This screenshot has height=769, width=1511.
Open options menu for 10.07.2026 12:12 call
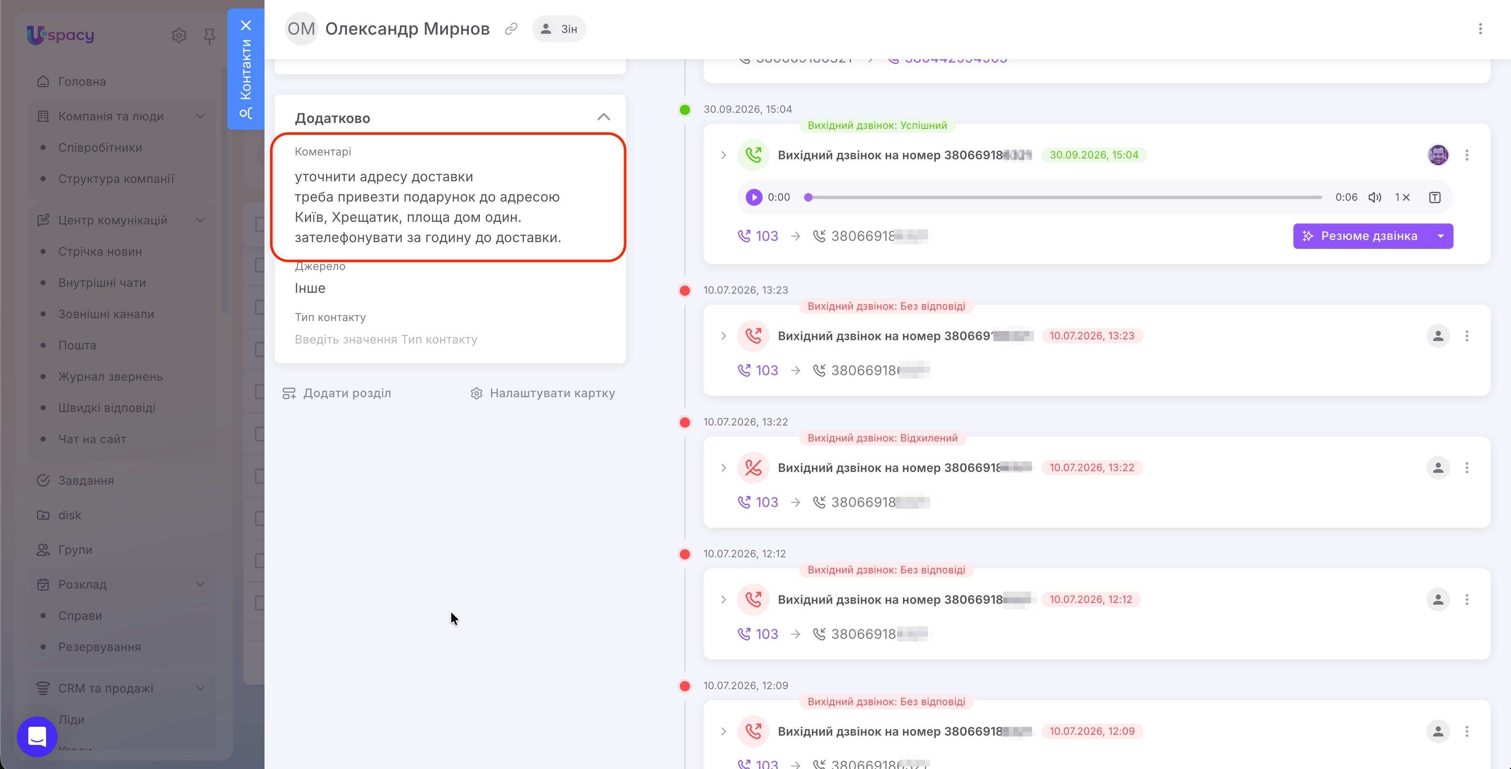coord(1467,600)
